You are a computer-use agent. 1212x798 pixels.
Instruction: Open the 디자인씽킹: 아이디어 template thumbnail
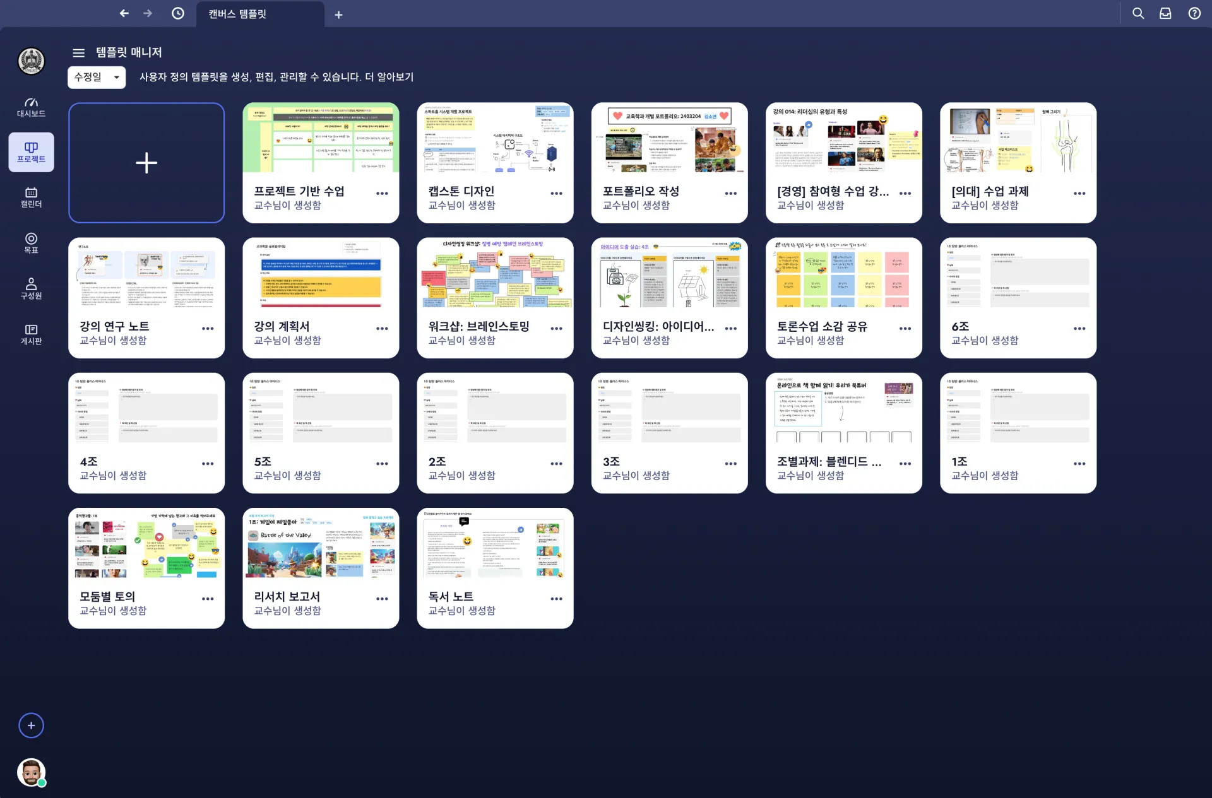tap(669, 273)
